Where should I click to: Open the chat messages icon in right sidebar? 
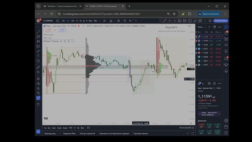(226, 58)
